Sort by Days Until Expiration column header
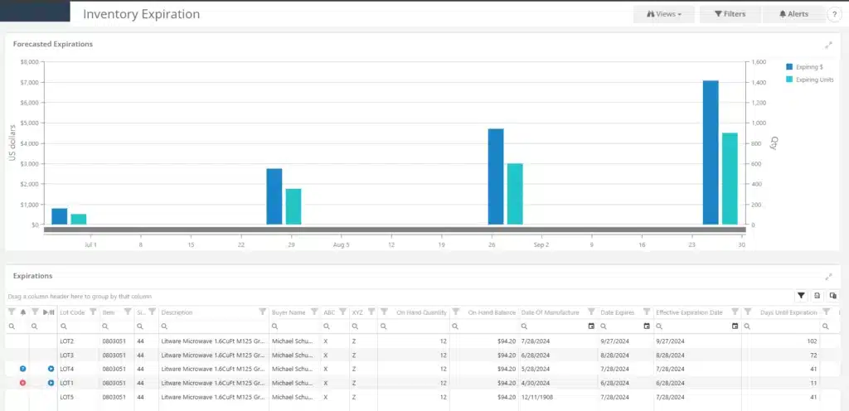Image resolution: width=849 pixels, height=411 pixels. coord(788,312)
